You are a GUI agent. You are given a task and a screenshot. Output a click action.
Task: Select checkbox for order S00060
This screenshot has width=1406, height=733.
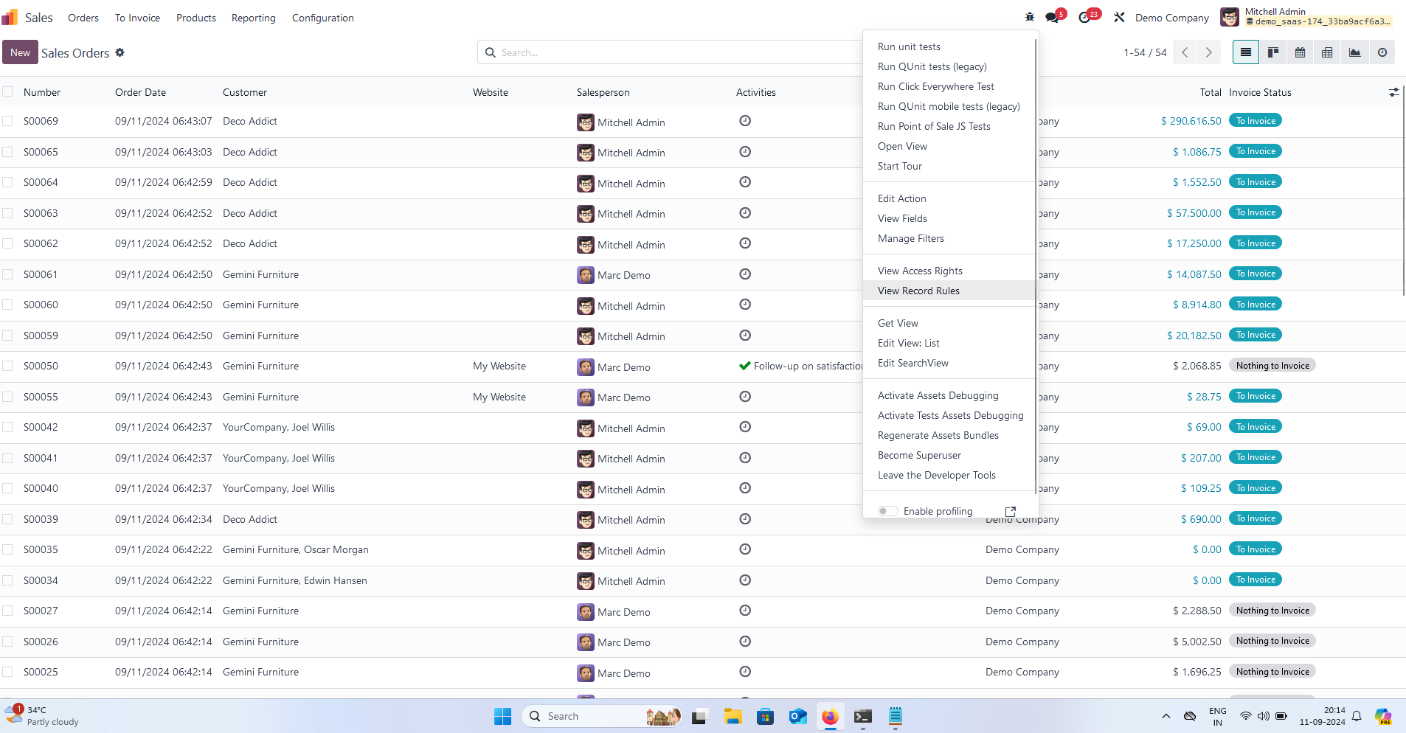pos(7,305)
